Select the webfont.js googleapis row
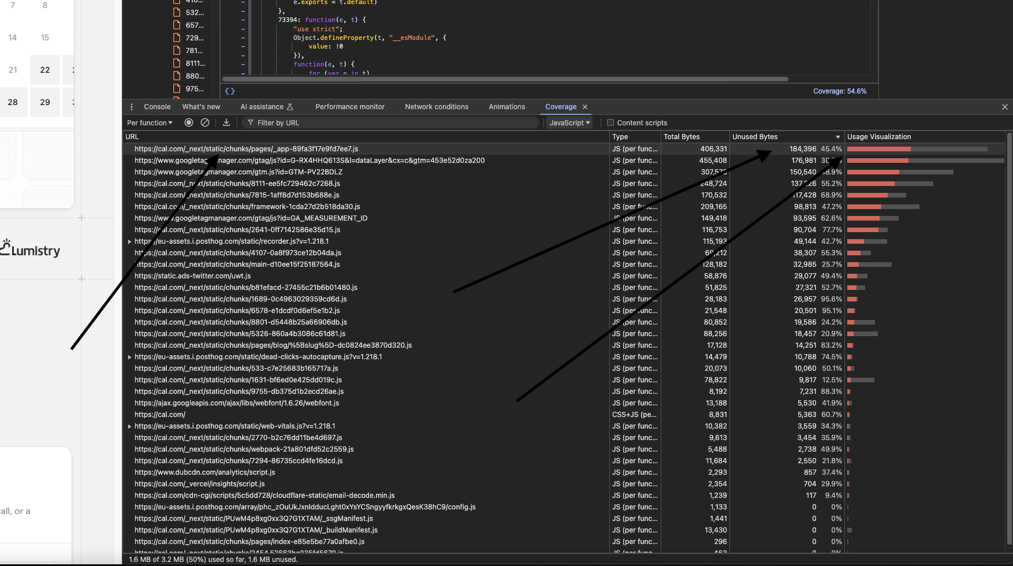1013x566 pixels. [x=564, y=403]
